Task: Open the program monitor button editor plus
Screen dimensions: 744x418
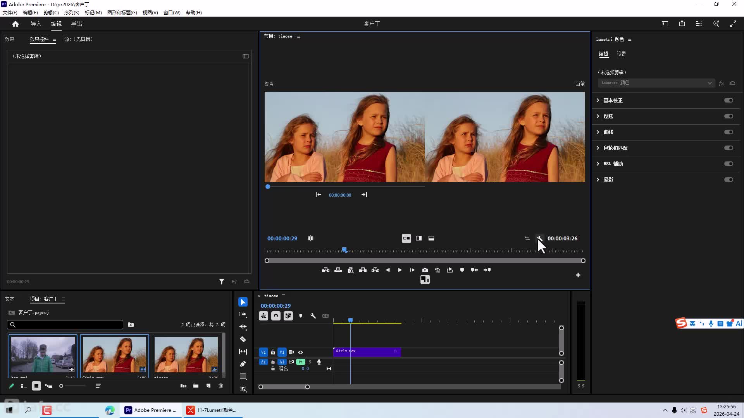Action: pyautogui.click(x=578, y=275)
